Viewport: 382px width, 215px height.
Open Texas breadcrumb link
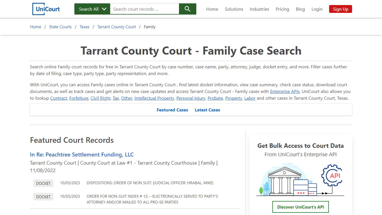pyautogui.click(x=84, y=27)
